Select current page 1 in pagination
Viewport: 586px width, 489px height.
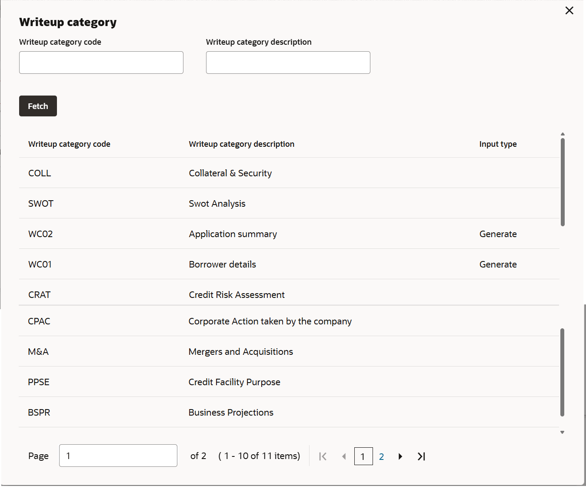coord(363,456)
